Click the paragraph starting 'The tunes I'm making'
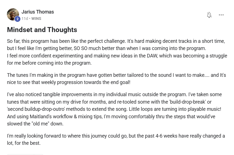Viewport: 234px width, 155px height. coord(116,79)
